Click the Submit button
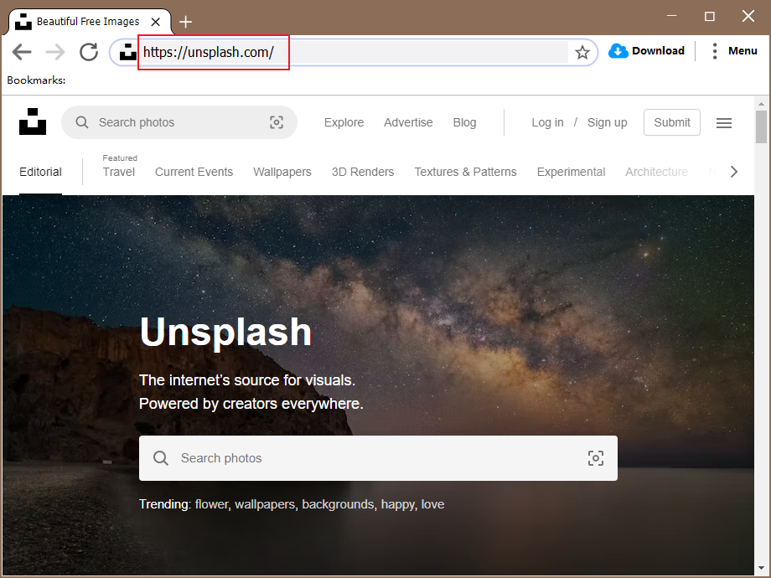 point(671,122)
